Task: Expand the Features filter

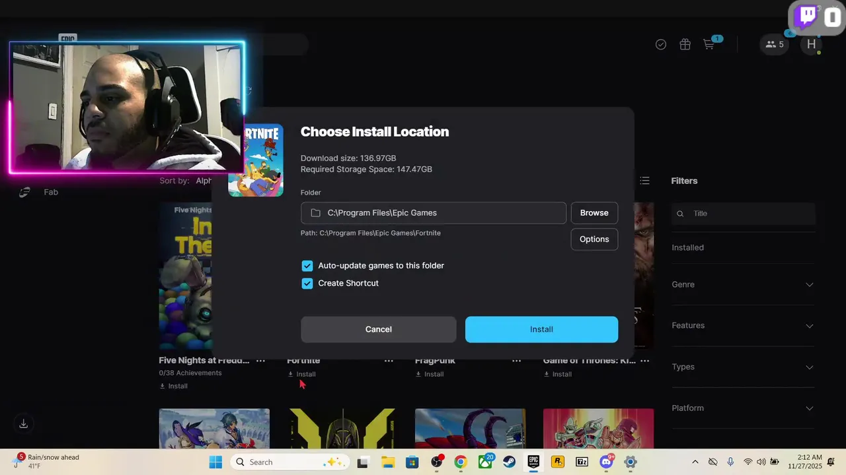Action: click(x=744, y=325)
